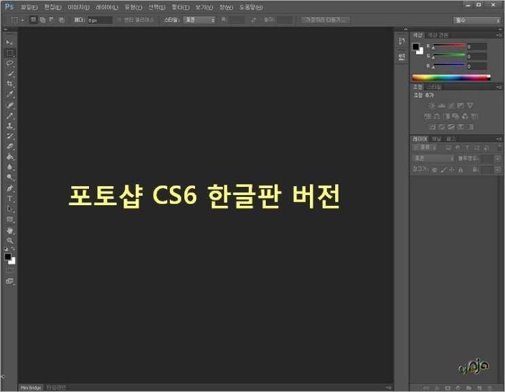Select the Path Selection tool
This screenshot has height=392, width=505.
10,209
